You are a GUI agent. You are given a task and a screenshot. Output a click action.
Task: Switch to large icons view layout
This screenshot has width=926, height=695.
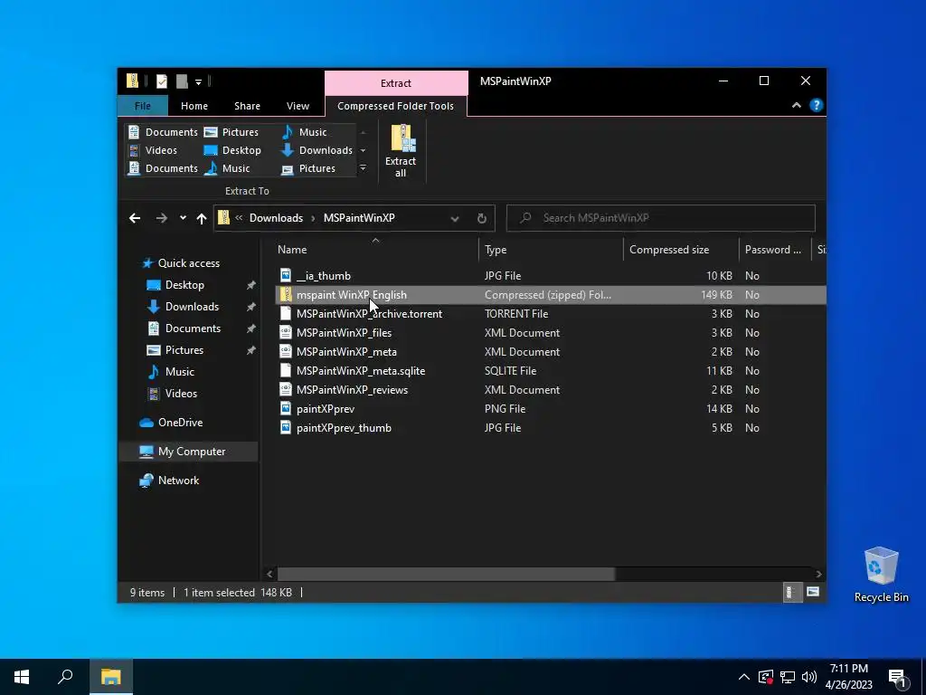pyautogui.click(x=813, y=592)
